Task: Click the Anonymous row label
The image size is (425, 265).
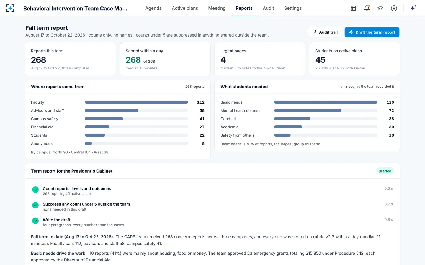Action: (x=42, y=143)
